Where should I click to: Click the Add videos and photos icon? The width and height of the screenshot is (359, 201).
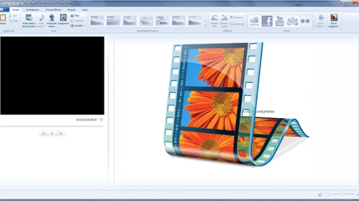click(x=29, y=18)
